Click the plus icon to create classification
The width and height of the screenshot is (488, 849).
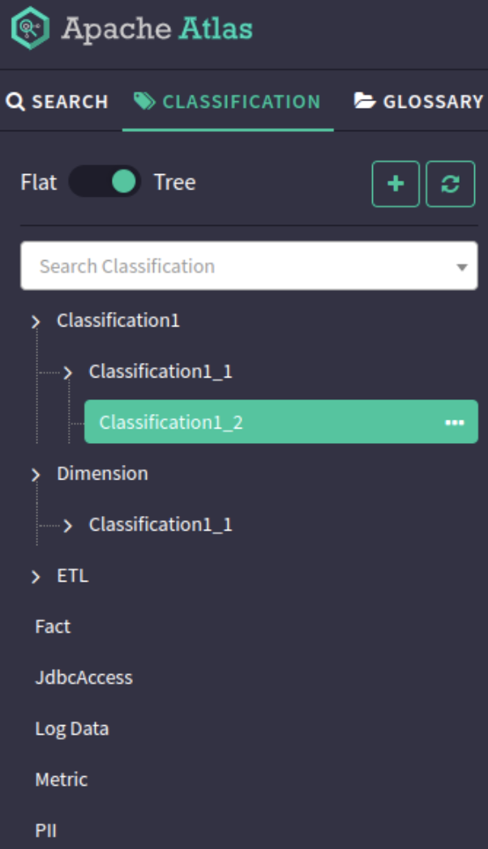[x=396, y=184]
